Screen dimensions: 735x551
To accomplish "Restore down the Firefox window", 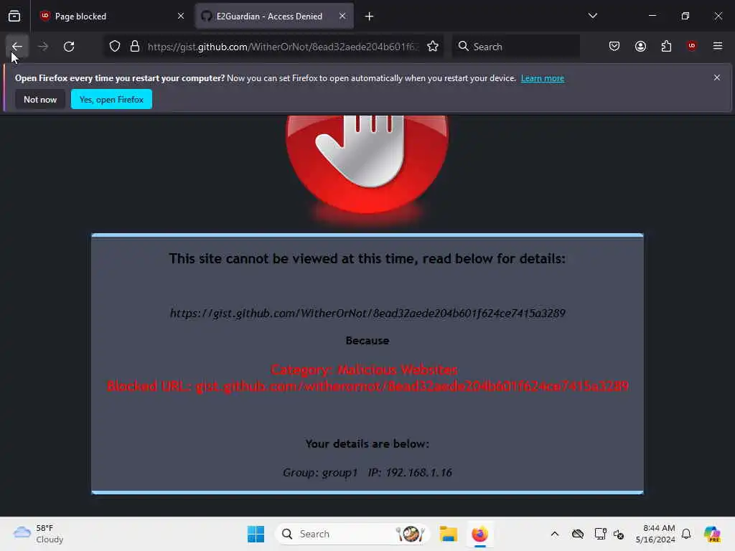I will [x=685, y=16].
